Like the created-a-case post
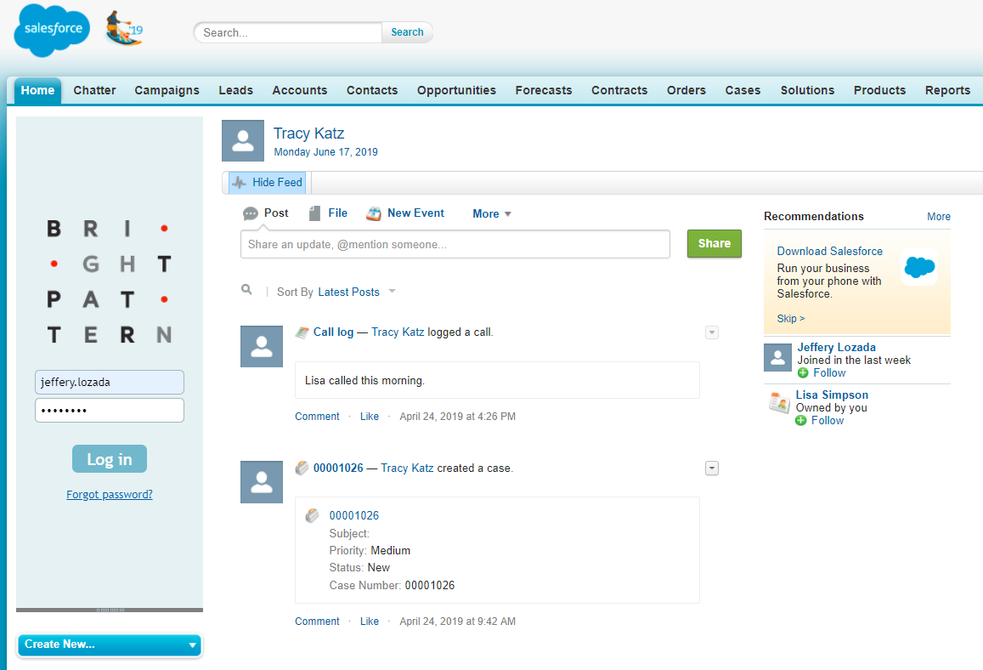The image size is (983, 670). [x=370, y=622]
